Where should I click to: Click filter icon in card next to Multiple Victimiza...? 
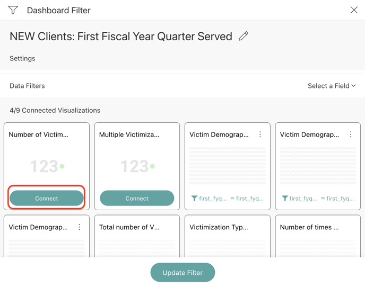point(194,199)
